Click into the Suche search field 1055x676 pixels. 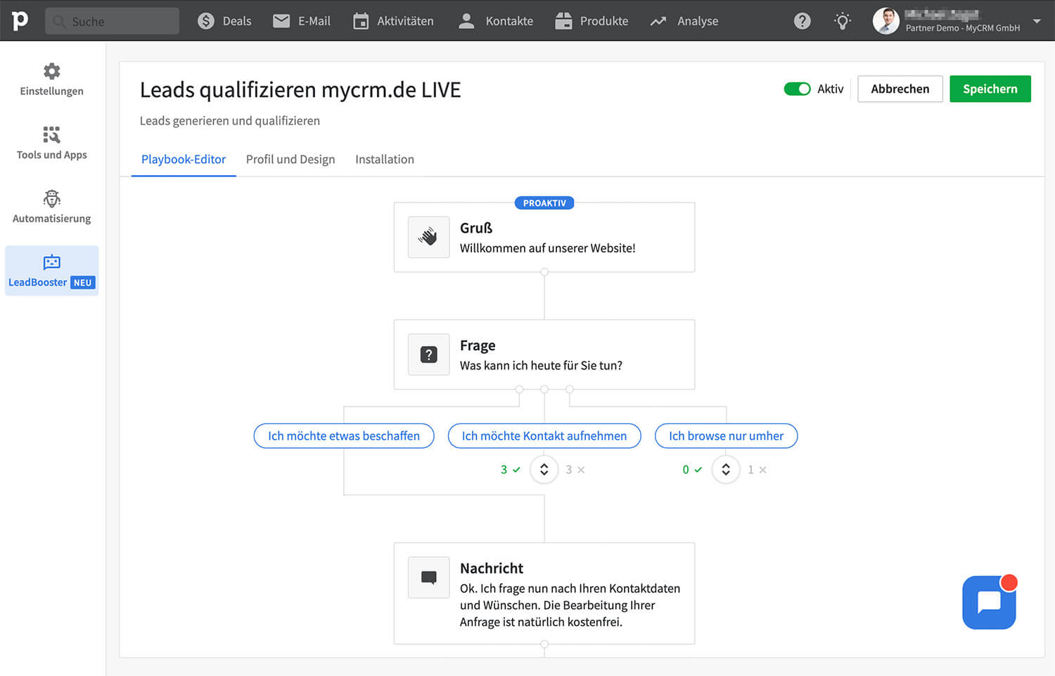[x=113, y=21]
